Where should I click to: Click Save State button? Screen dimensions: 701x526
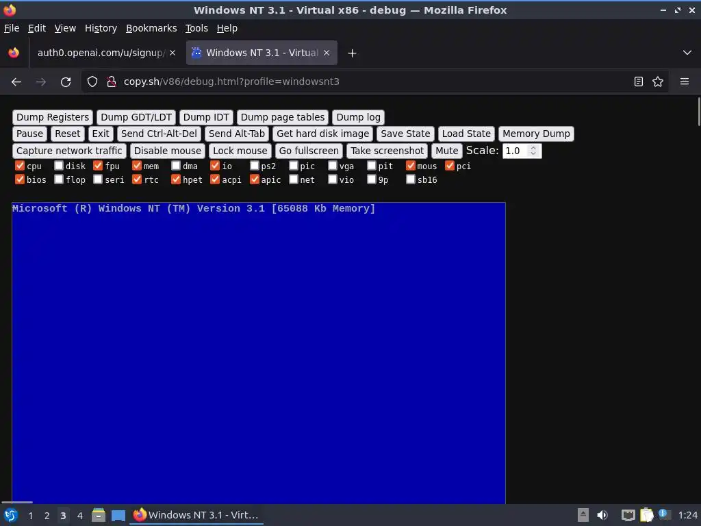405,134
